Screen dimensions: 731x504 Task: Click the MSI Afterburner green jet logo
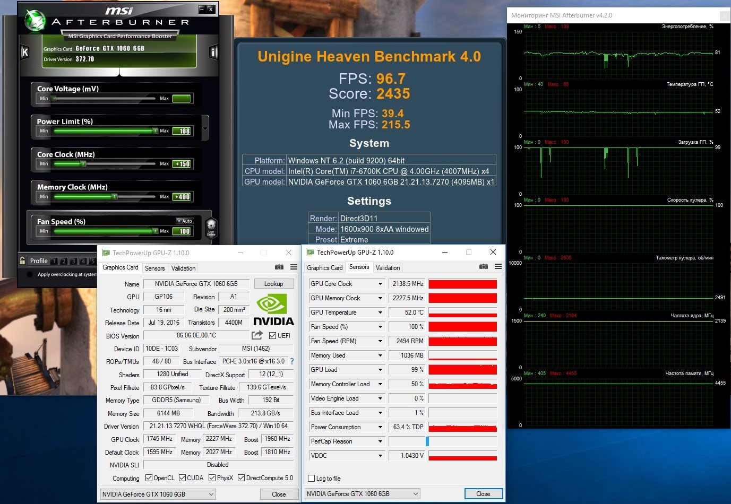pos(36,20)
